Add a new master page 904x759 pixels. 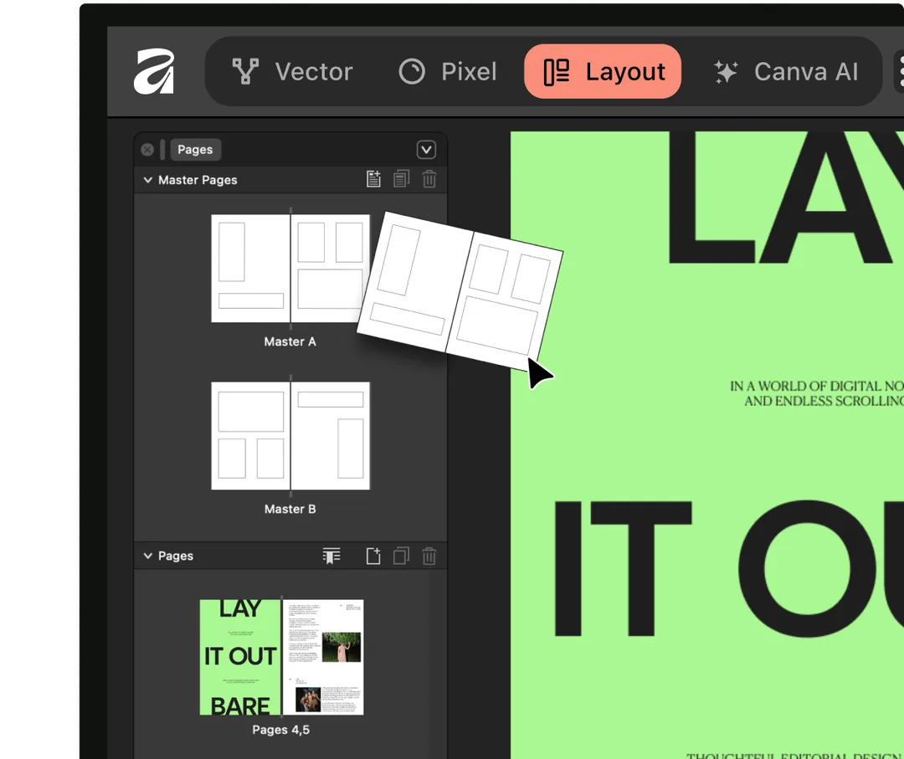pos(373,179)
